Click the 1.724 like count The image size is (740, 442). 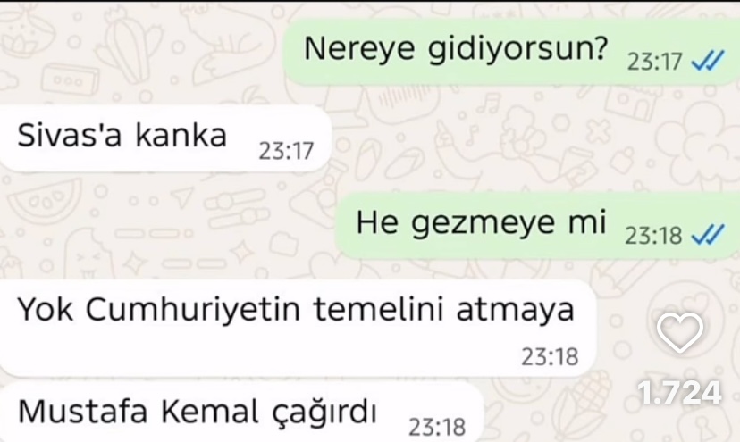coord(679,393)
